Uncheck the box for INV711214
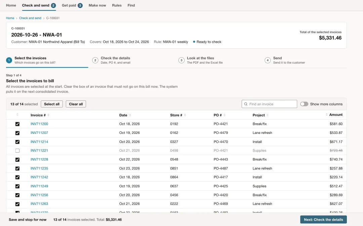Screen dimensions: 363x226 click(17, 142)
